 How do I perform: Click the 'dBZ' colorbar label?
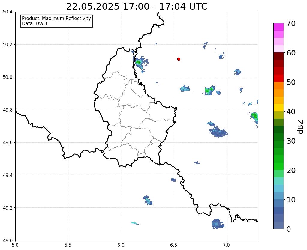click(301, 127)
